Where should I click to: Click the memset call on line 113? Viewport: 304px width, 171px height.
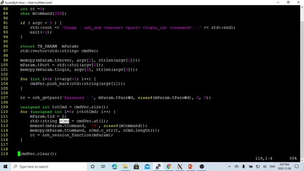[88, 125]
